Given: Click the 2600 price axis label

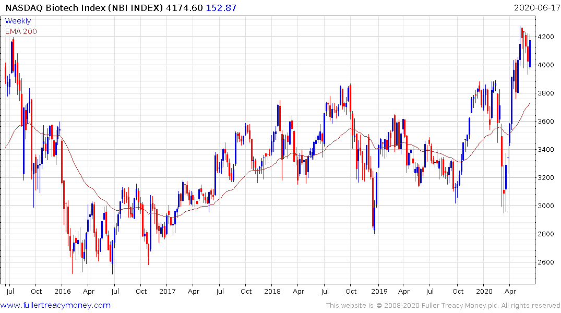Looking at the screenshot, I should pyautogui.click(x=546, y=262).
